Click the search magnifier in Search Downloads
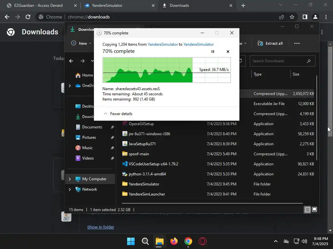333x249 pixels. (309, 61)
